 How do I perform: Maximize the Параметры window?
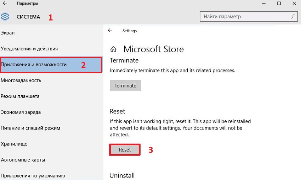[279, 3]
